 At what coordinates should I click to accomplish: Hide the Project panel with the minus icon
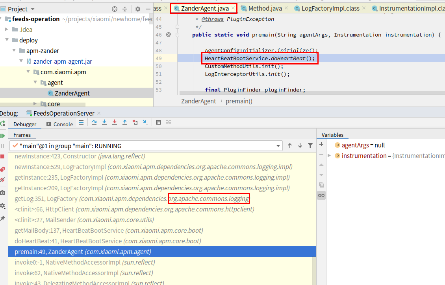point(148,9)
